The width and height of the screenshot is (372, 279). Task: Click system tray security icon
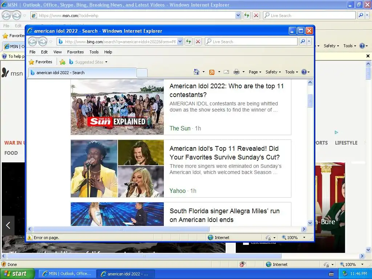point(345,274)
